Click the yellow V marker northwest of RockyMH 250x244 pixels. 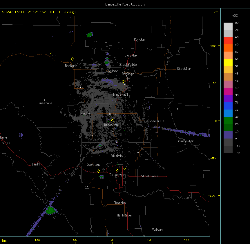[x=51, y=53]
